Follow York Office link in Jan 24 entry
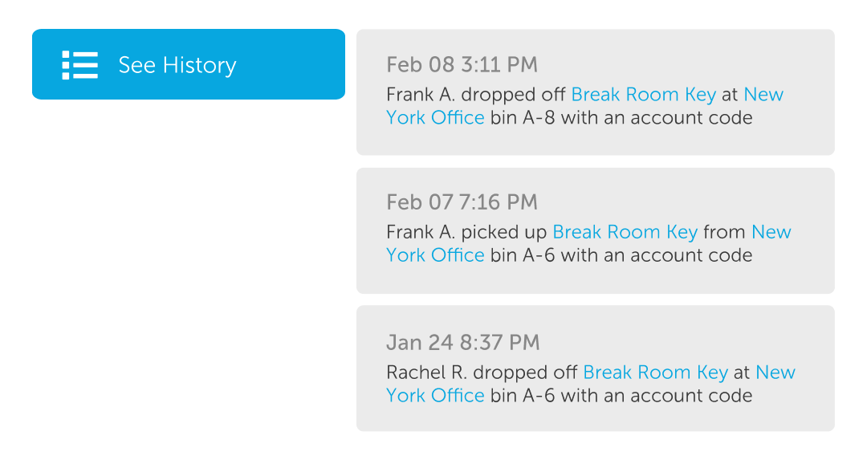Screen dimensions: 867x460 pos(435,396)
